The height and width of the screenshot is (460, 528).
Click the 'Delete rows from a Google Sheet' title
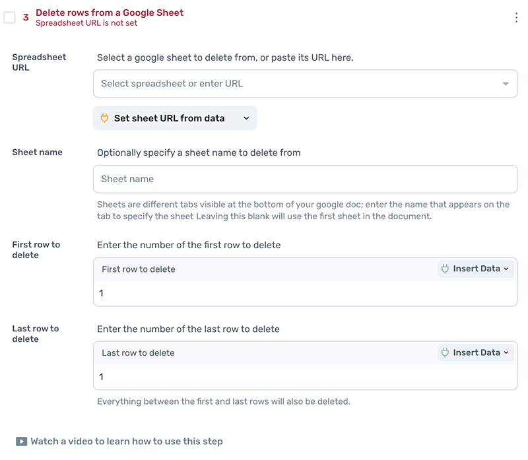click(x=110, y=13)
